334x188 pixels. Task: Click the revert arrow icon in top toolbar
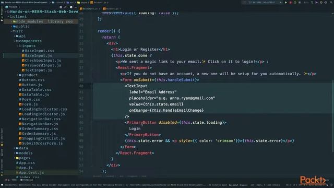pos(326,2)
